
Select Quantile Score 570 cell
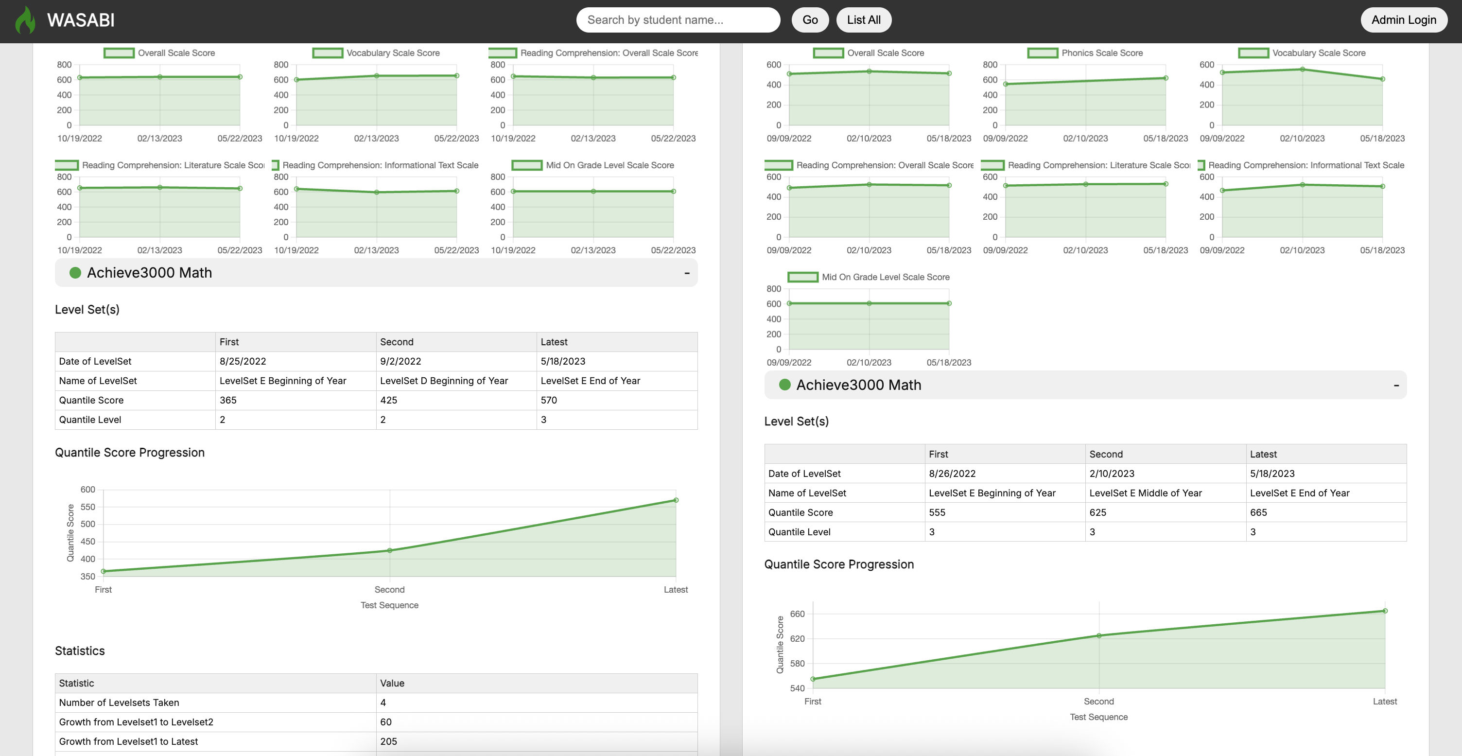[x=617, y=400]
